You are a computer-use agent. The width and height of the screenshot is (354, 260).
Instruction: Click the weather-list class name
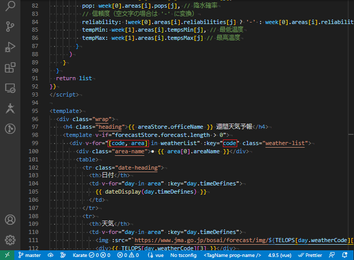285,144
